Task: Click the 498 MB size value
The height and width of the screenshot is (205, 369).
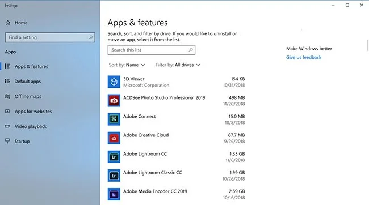Action: 237,97
